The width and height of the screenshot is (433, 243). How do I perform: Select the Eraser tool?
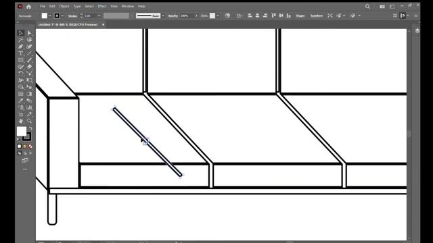(x=29, y=67)
